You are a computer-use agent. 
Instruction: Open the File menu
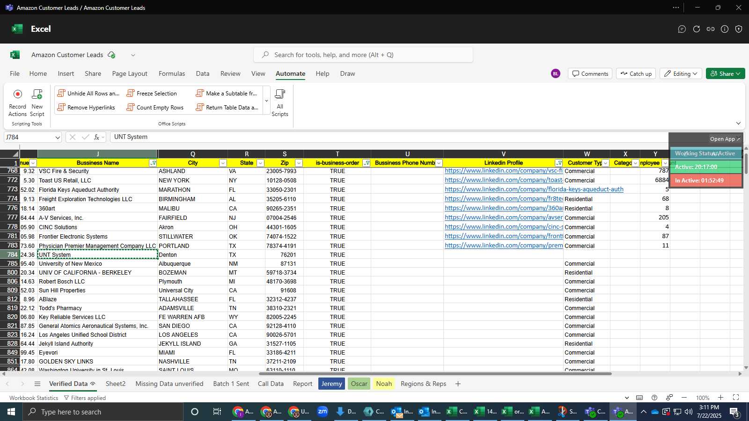15,73
